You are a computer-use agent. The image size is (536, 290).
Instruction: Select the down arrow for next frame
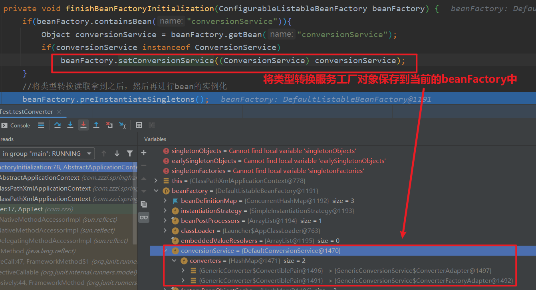point(117,153)
